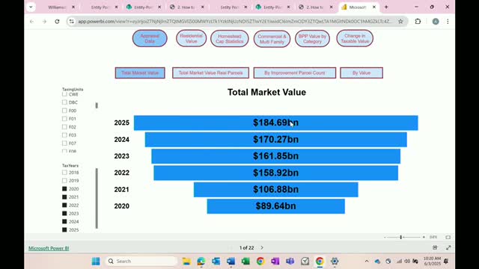Uncheck the 2020 tax year checkbox
The height and width of the screenshot is (269, 479).
pyautogui.click(x=64, y=189)
